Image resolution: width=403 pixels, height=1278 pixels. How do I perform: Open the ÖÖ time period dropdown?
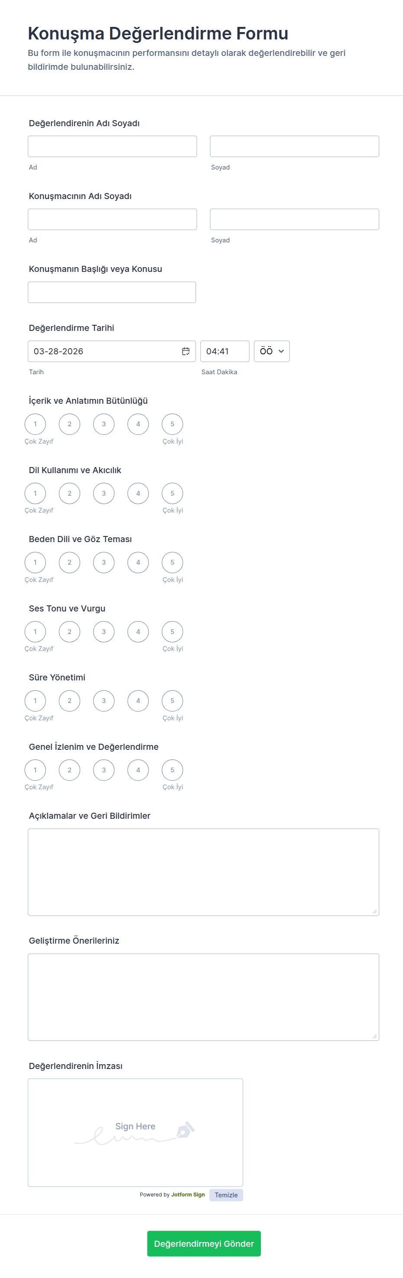click(271, 351)
